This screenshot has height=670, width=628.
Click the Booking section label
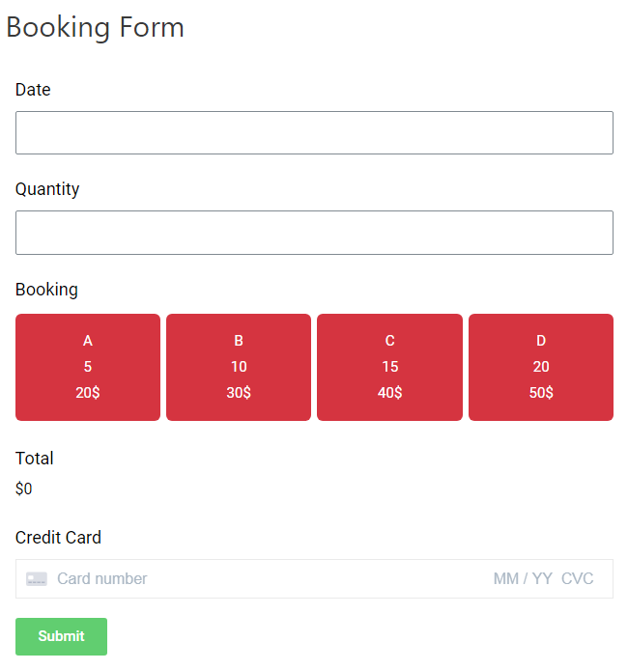tap(46, 290)
